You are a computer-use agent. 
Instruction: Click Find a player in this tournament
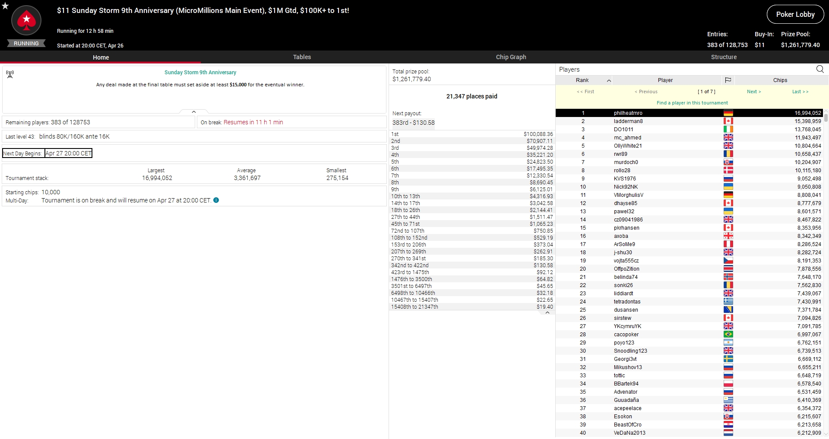[692, 103]
